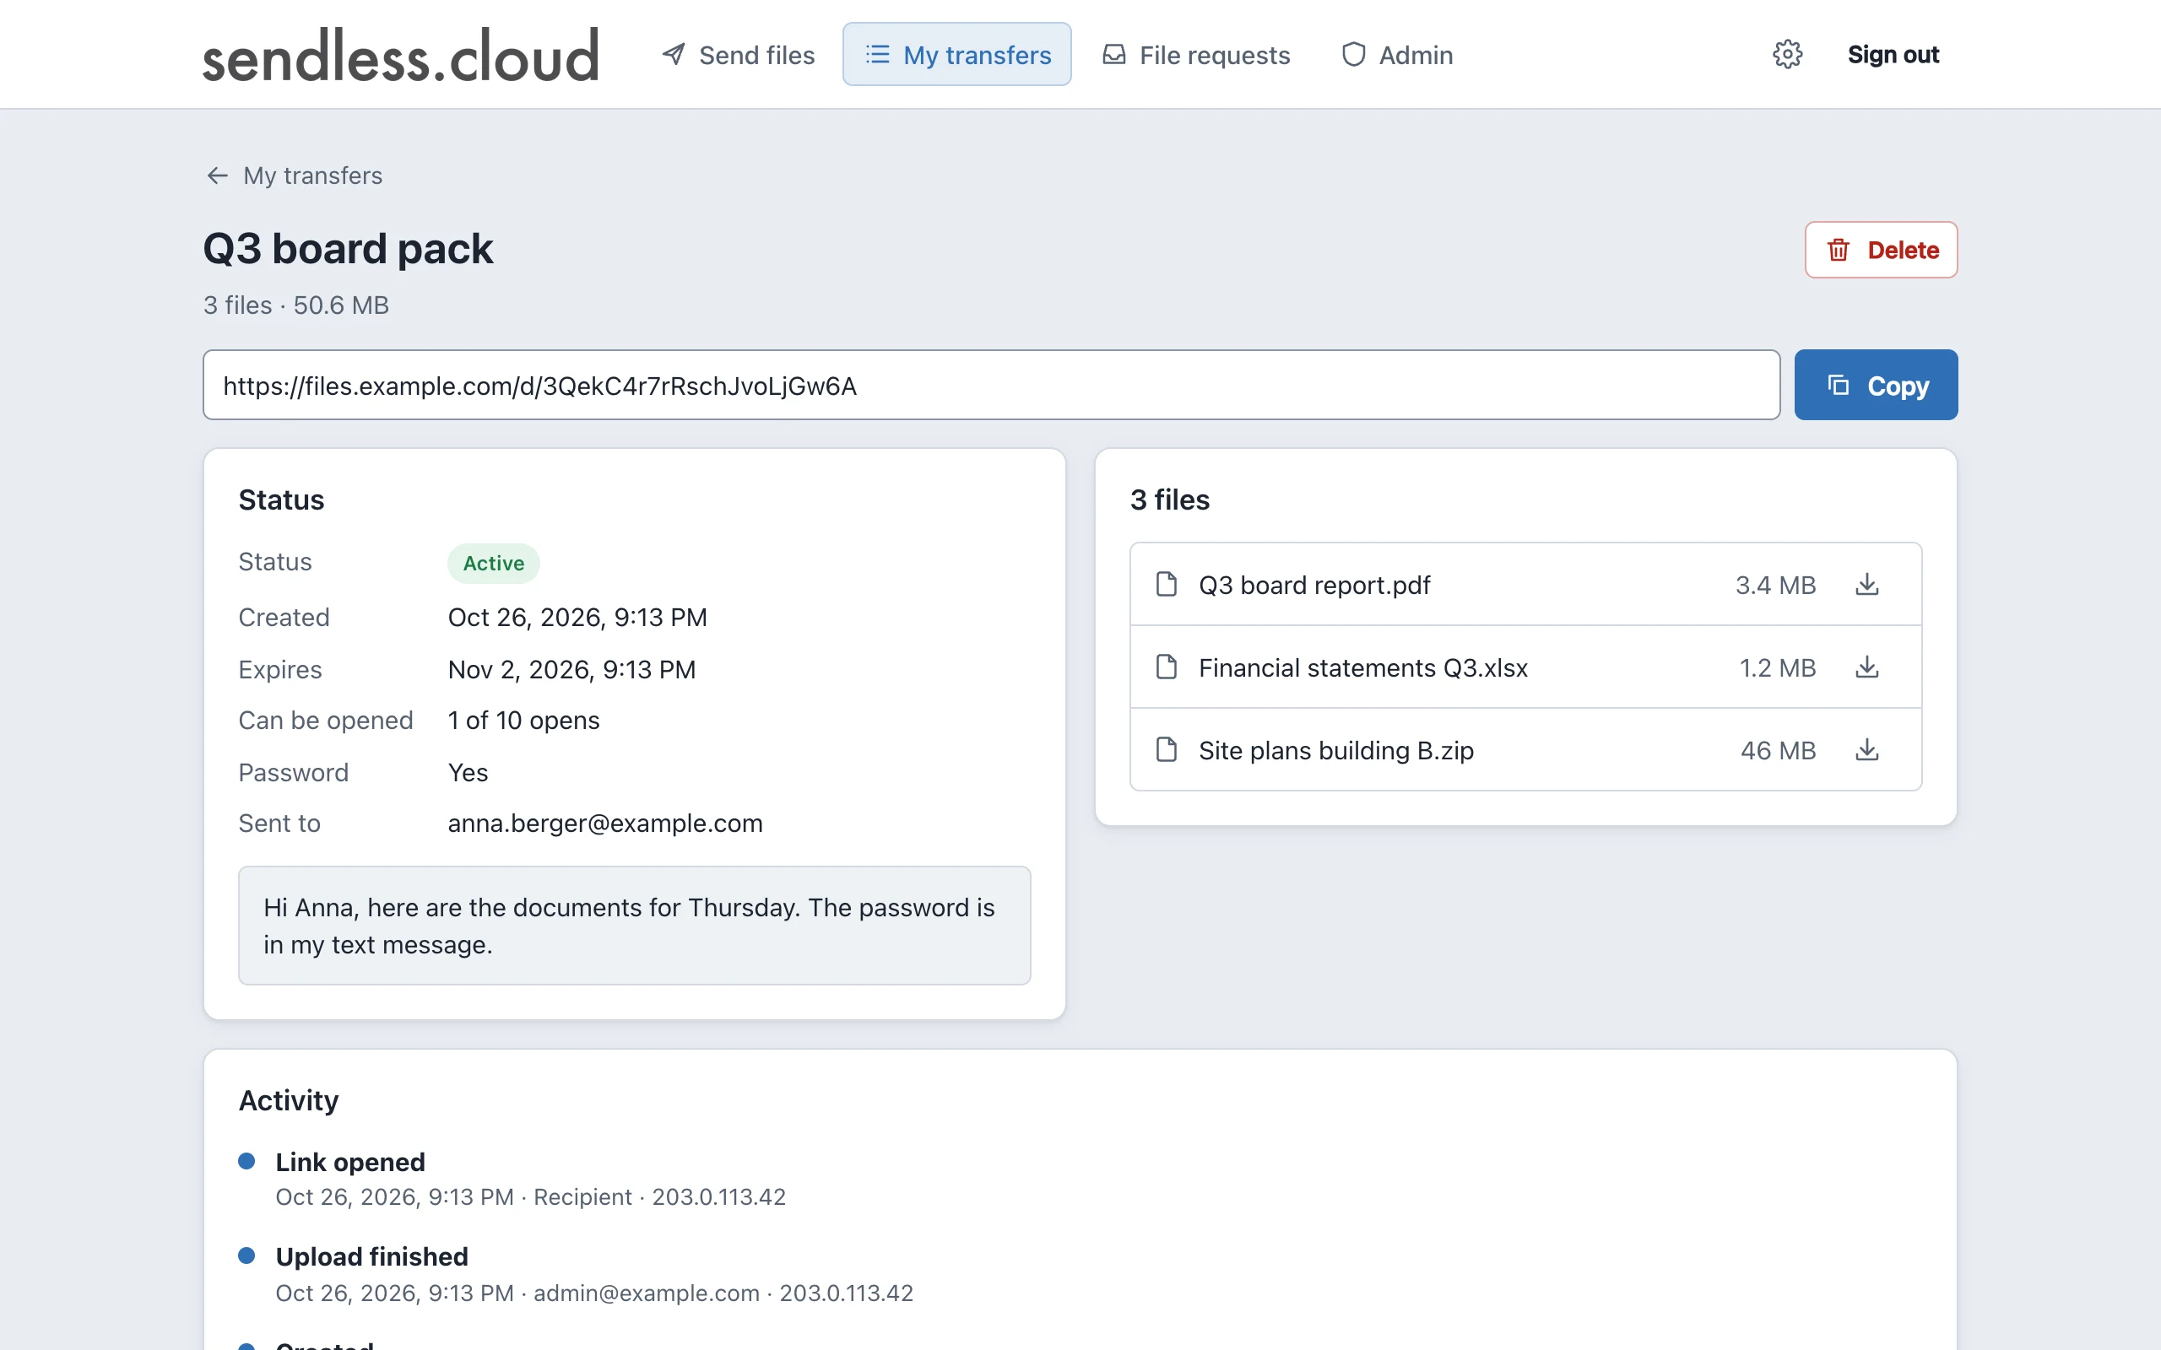Download Financial statements Q3.xlsx
This screenshot has width=2161, height=1350.
[1866, 668]
